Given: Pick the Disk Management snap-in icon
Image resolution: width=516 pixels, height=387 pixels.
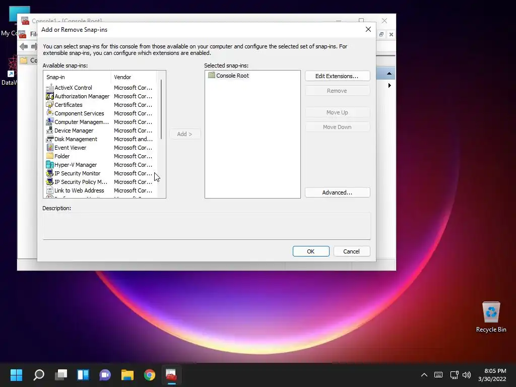Looking at the screenshot, I should click(x=50, y=139).
